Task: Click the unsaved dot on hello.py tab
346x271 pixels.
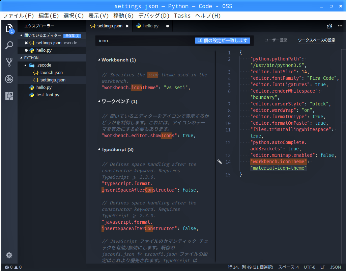Action: (x=168, y=26)
